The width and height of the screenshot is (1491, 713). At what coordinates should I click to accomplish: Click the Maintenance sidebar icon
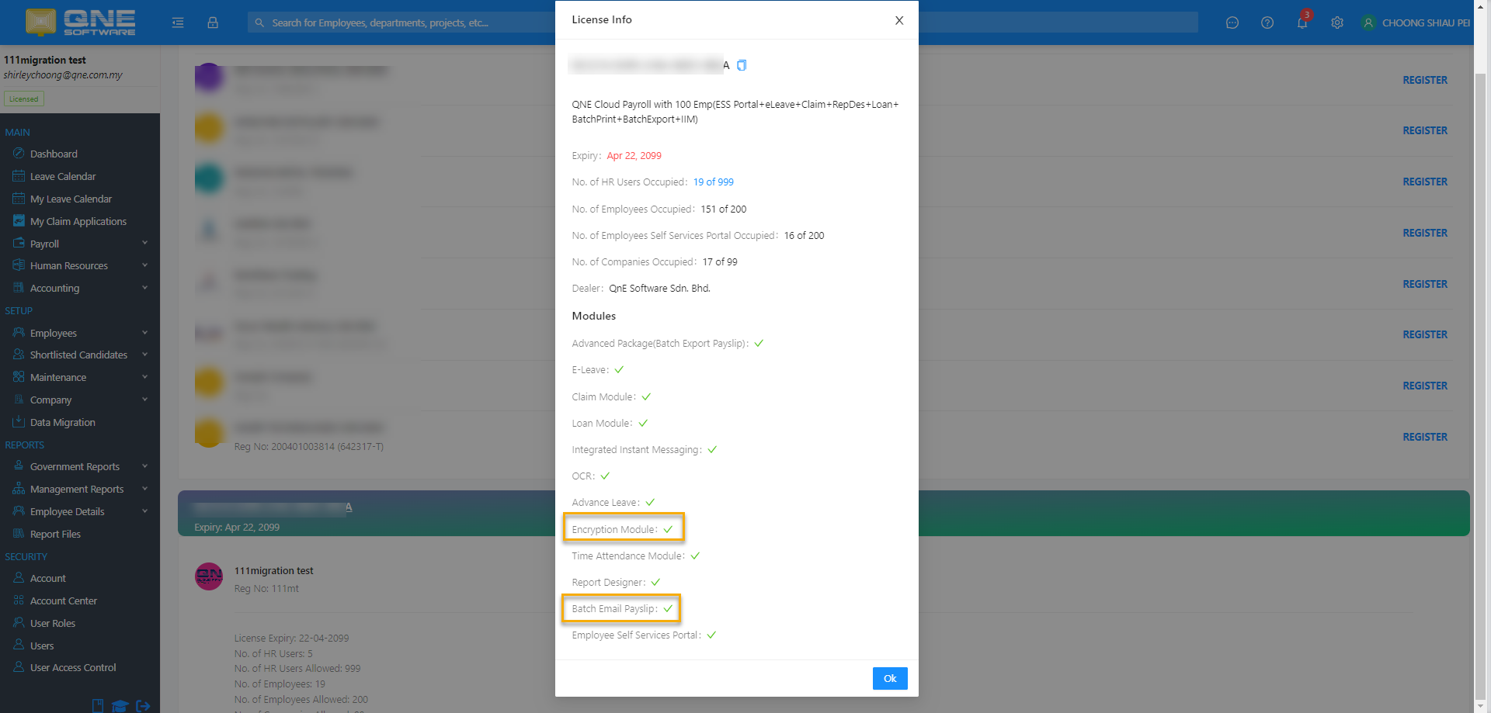[19, 377]
